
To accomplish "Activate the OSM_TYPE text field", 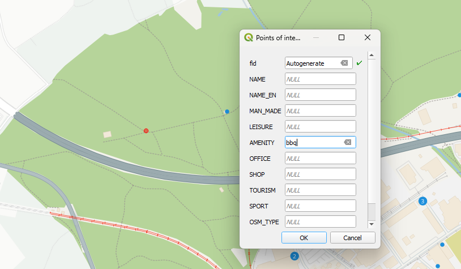I will coord(320,222).
